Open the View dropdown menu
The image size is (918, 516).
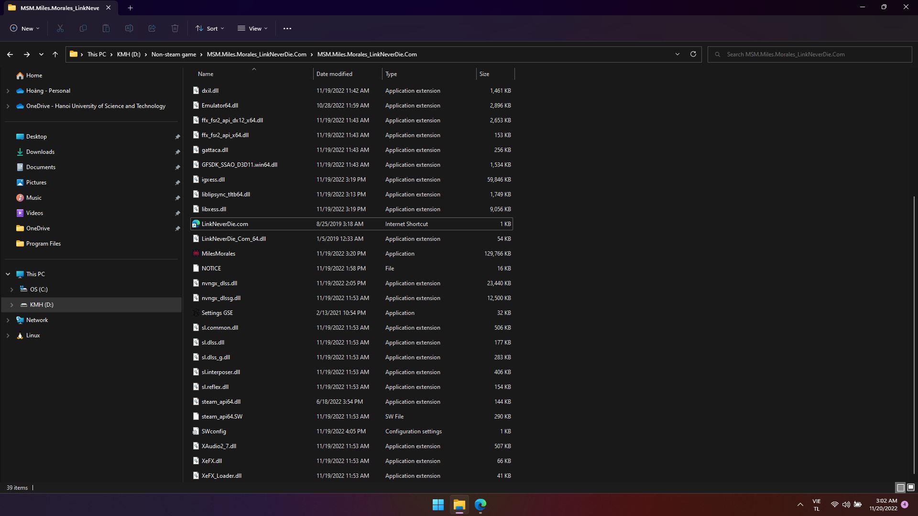point(253,29)
